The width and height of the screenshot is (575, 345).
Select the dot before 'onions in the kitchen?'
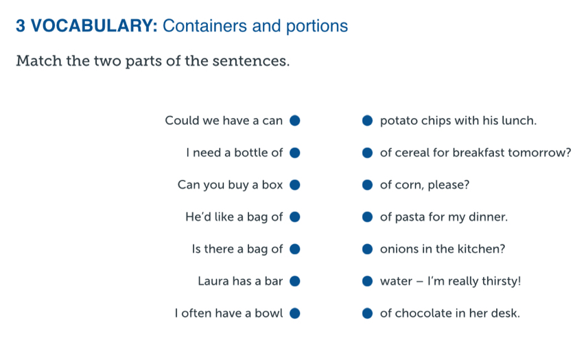pos(368,249)
